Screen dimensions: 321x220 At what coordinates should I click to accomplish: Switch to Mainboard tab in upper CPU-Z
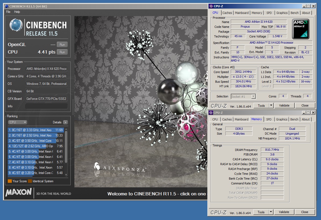click(242, 13)
